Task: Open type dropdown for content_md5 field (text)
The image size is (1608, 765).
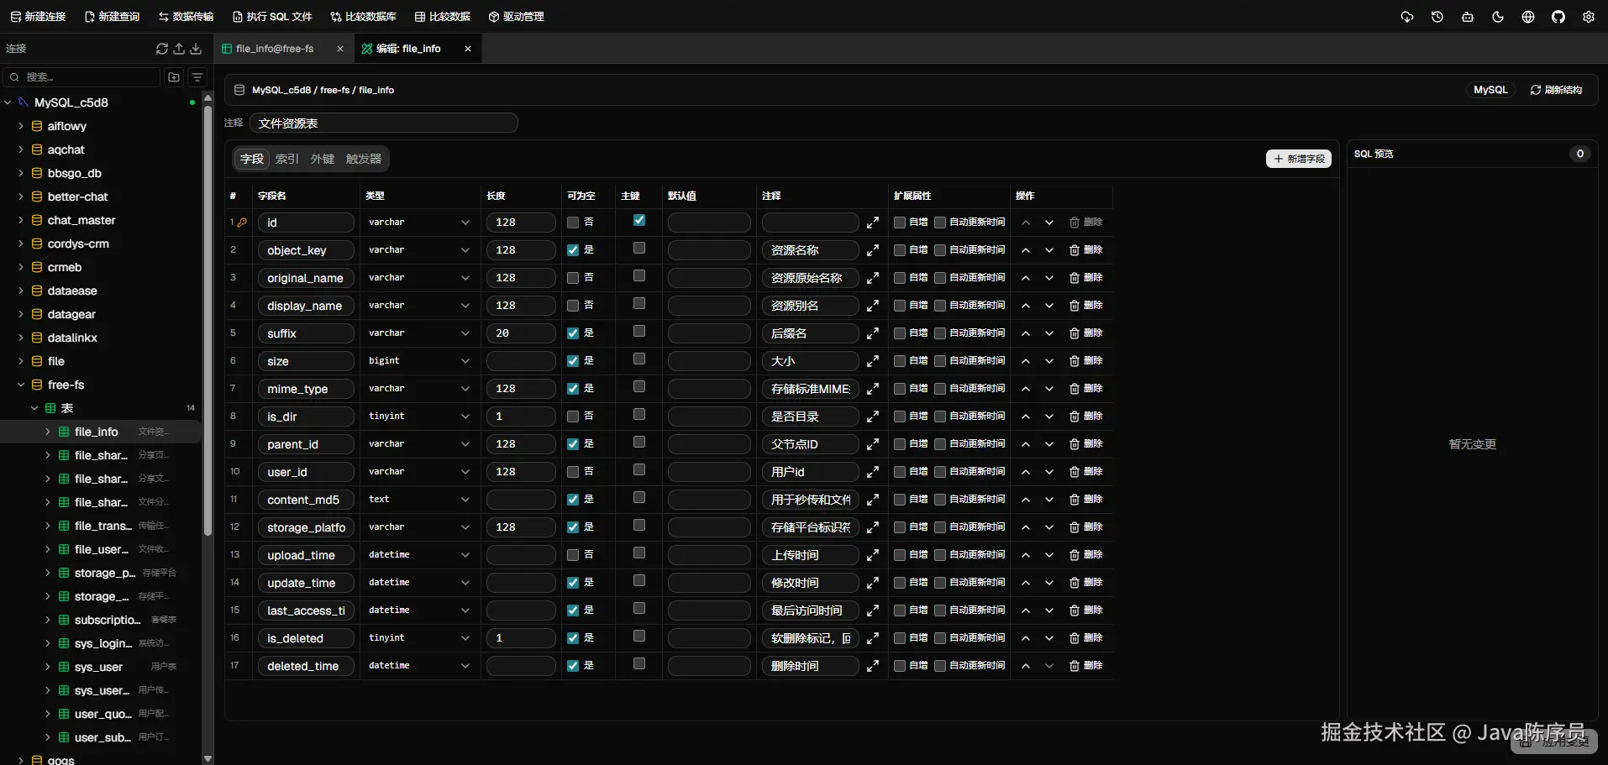Action: pos(418,500)
